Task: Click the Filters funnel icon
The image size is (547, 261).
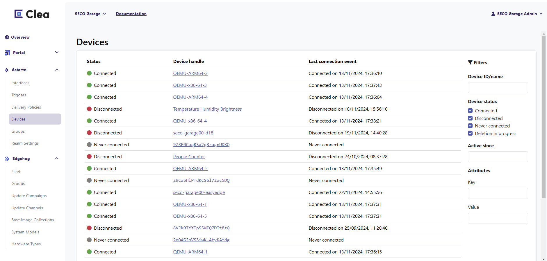Action: 470,62
